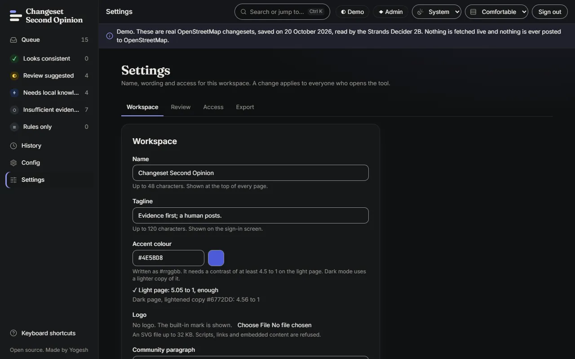This screenshot has height=359, width=575.
Task: Click the Accent colour hex input field
Action: [x=168, y=258]
